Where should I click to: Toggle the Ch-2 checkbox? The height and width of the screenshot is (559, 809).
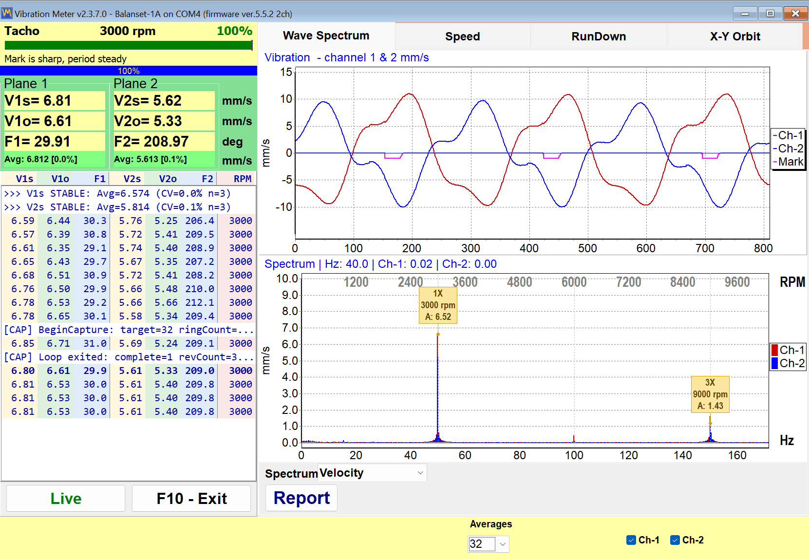[x=675, y=540]
